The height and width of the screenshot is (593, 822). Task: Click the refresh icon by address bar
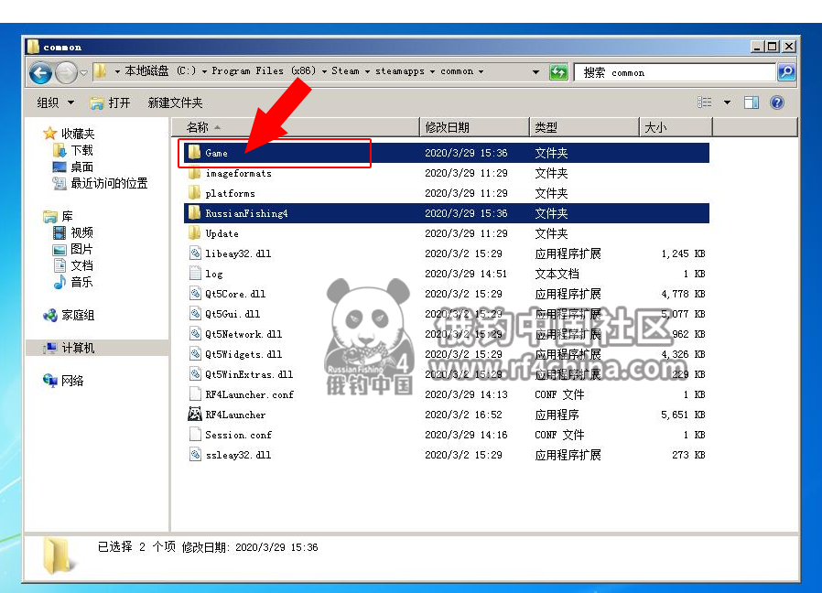coord(558,71)
